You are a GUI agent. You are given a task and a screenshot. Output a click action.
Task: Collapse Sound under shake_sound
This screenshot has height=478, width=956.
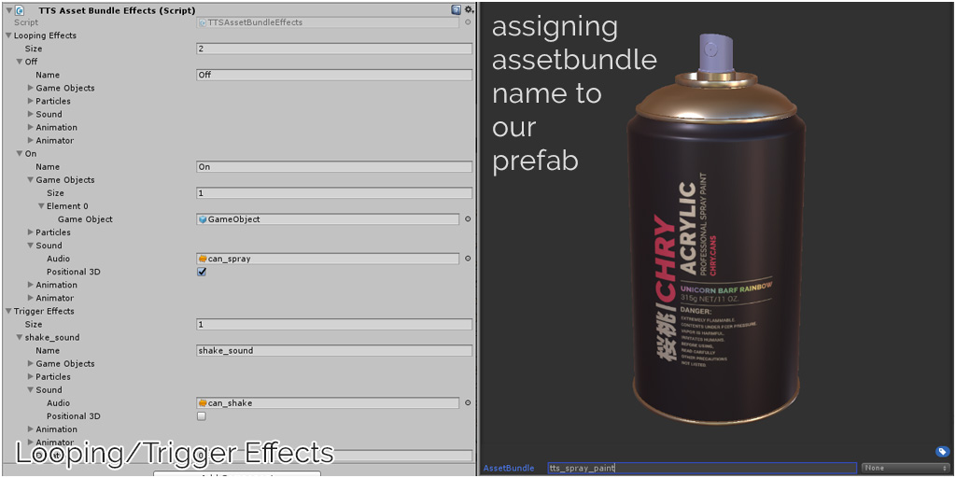[31, 390]
